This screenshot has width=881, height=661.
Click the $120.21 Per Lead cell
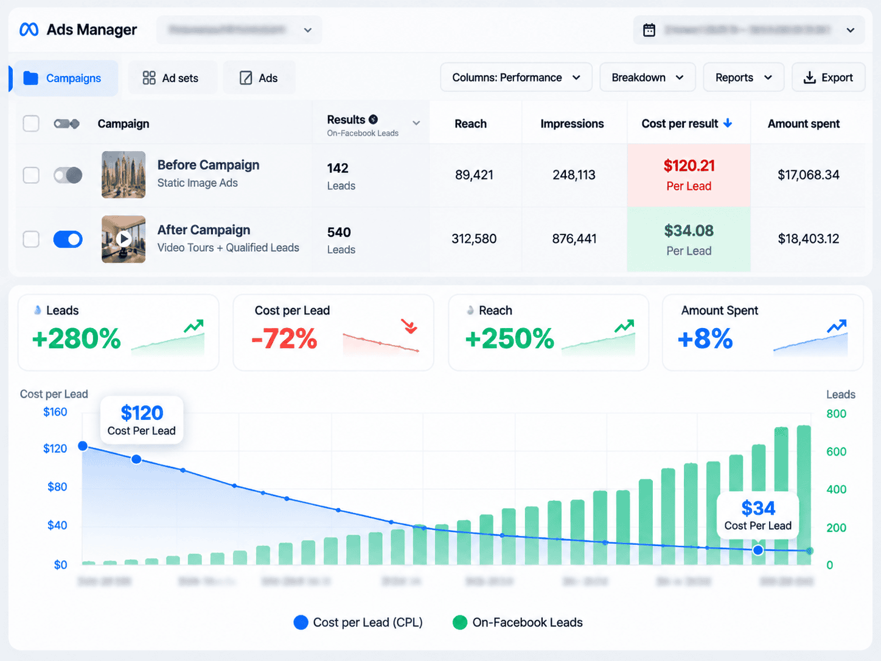tap(689, 175)
